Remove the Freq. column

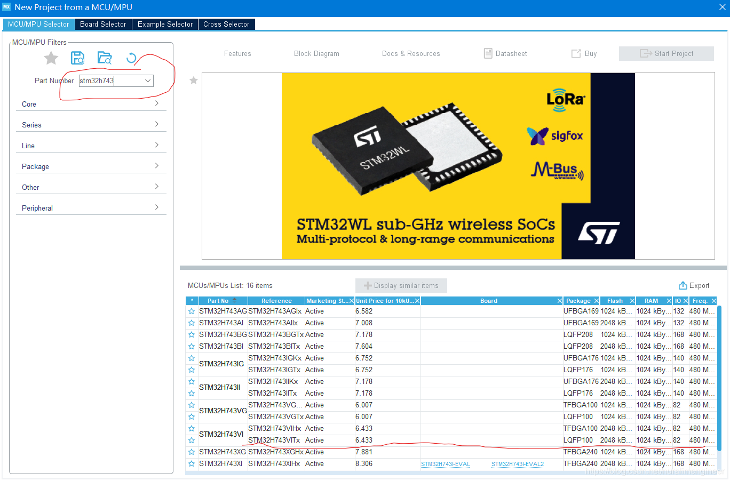713,301
